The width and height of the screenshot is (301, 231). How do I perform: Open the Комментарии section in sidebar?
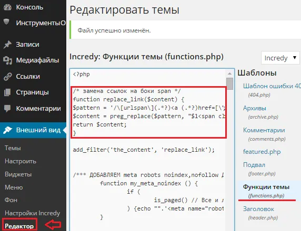(38, 109)
